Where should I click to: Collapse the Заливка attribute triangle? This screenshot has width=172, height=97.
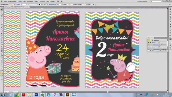pos(150,47)
